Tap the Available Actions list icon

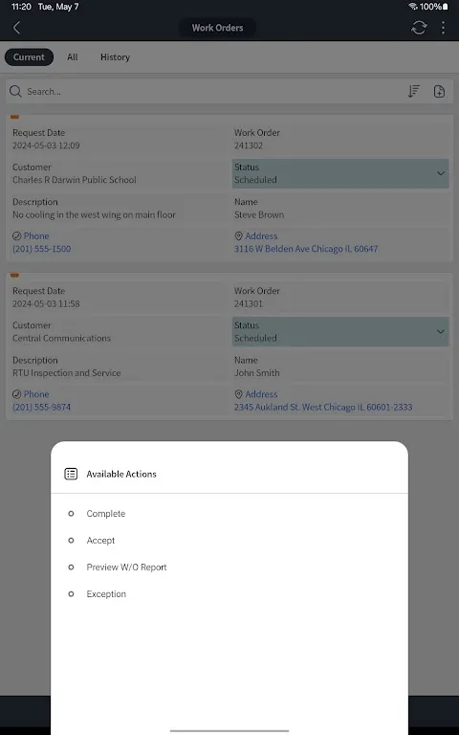[x=71, y=474]
